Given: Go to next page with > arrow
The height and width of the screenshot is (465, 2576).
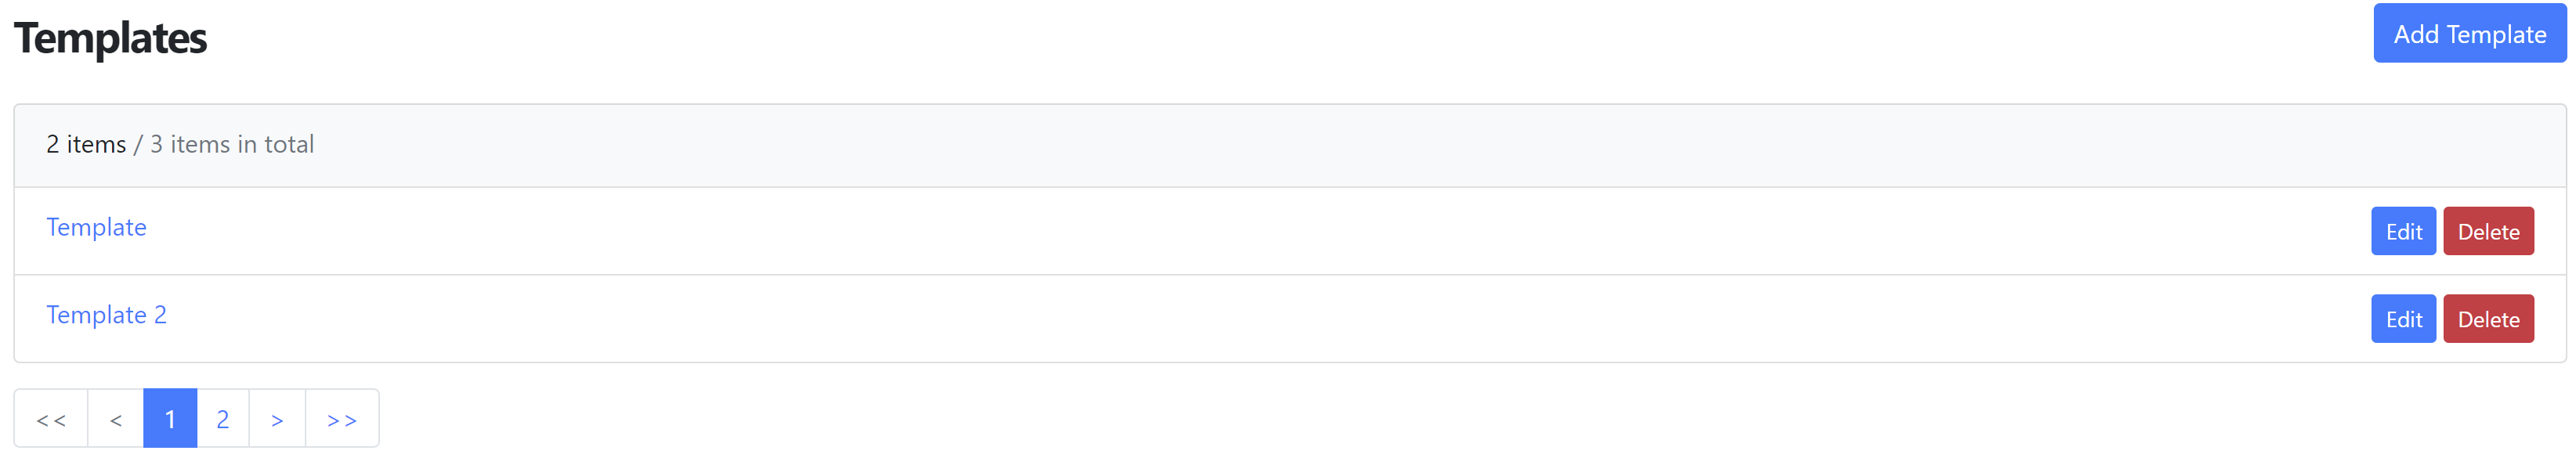Looking at the screenshot, I should [x=277, y=419].
